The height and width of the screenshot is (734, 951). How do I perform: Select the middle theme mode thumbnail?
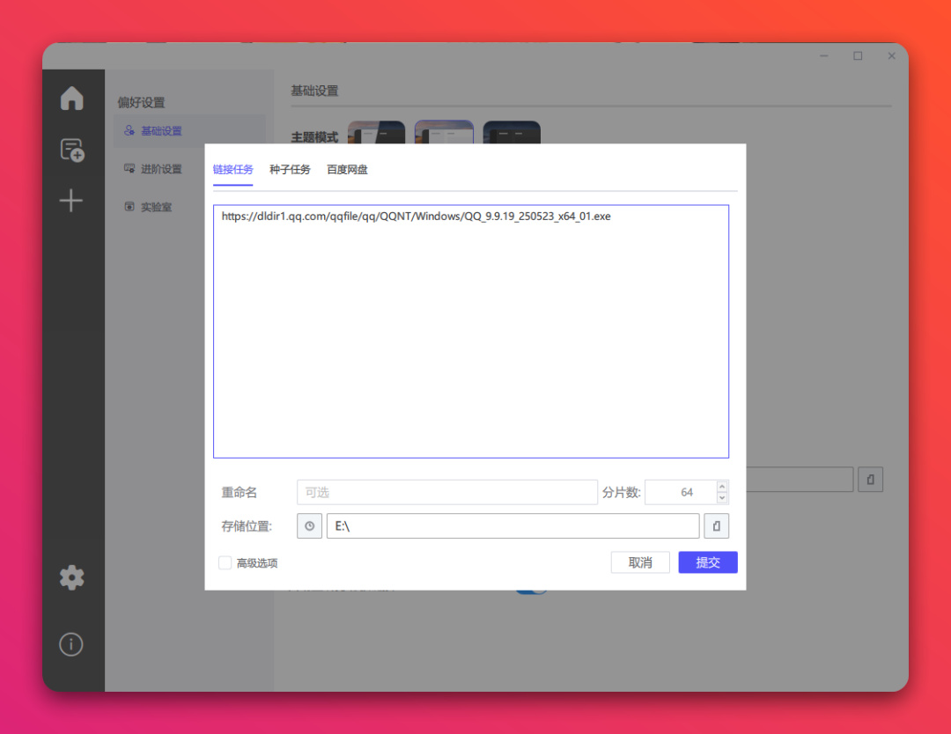tap(444, 132)
